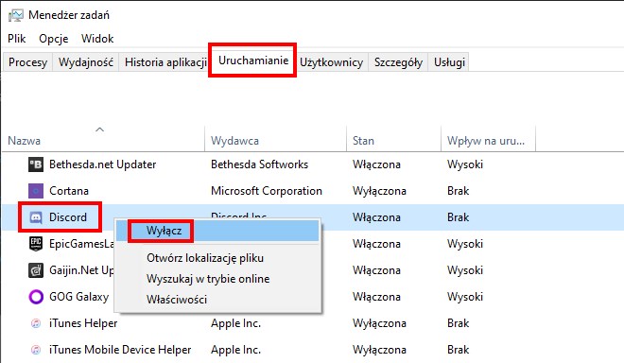Click Brak impact in Cortana row
The width and height of the screenshot is (624, 363).
pos(458,191)
